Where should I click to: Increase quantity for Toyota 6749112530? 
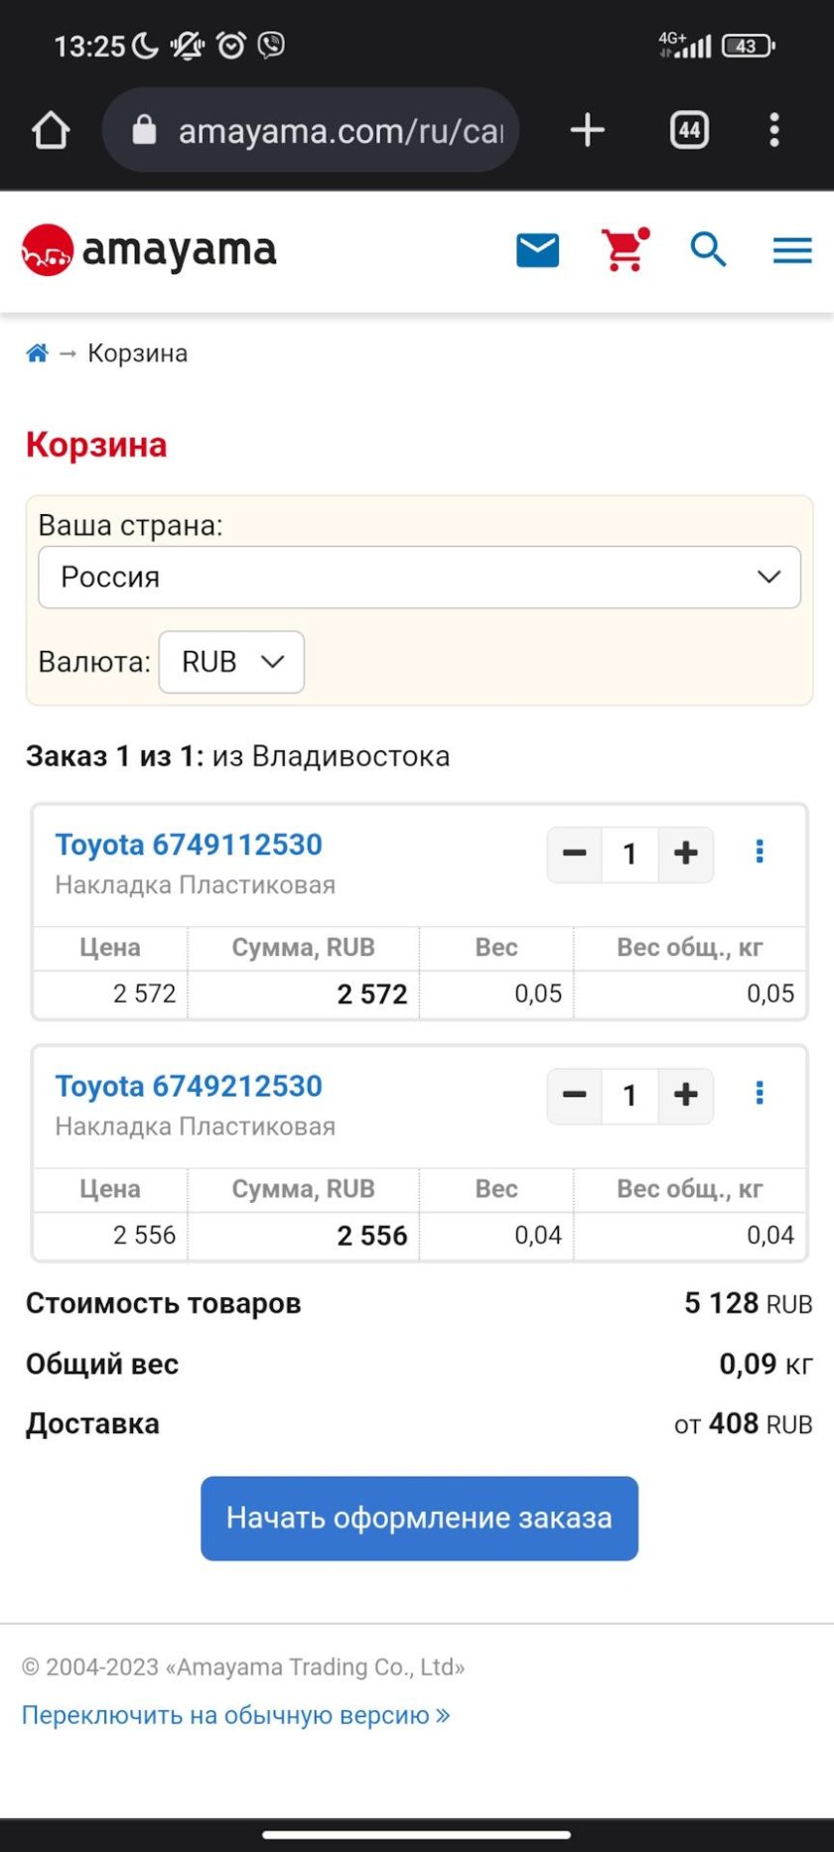click(x=686, y=854)
